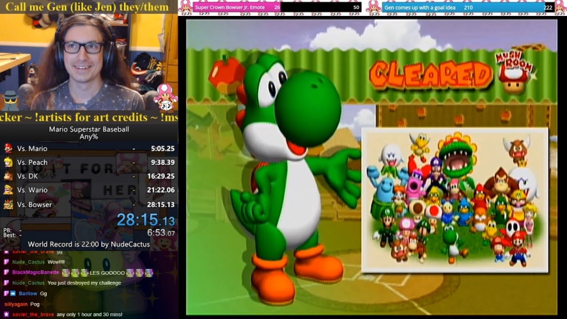Open BlackMagicBanette's chat username
This screenshot has height=319, width=567.
(35, 272)
